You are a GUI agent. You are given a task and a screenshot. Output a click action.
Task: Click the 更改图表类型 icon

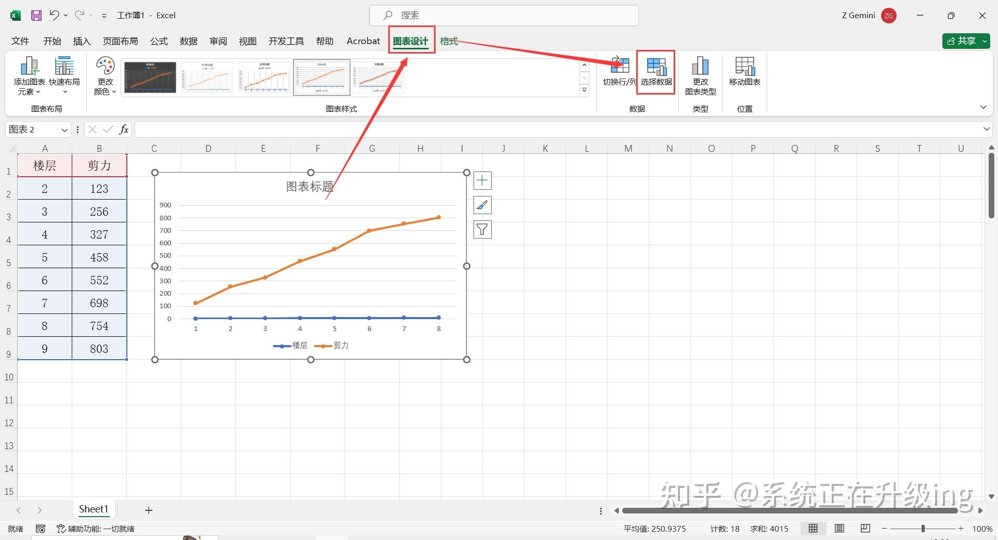pyautogui.click(x=700, y=73)
